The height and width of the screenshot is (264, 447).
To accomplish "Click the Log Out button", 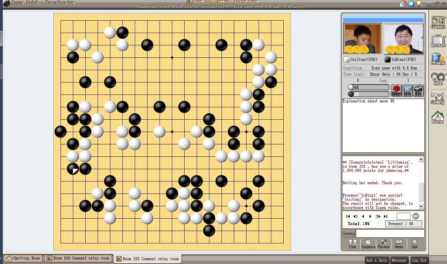I will [419, 260].
